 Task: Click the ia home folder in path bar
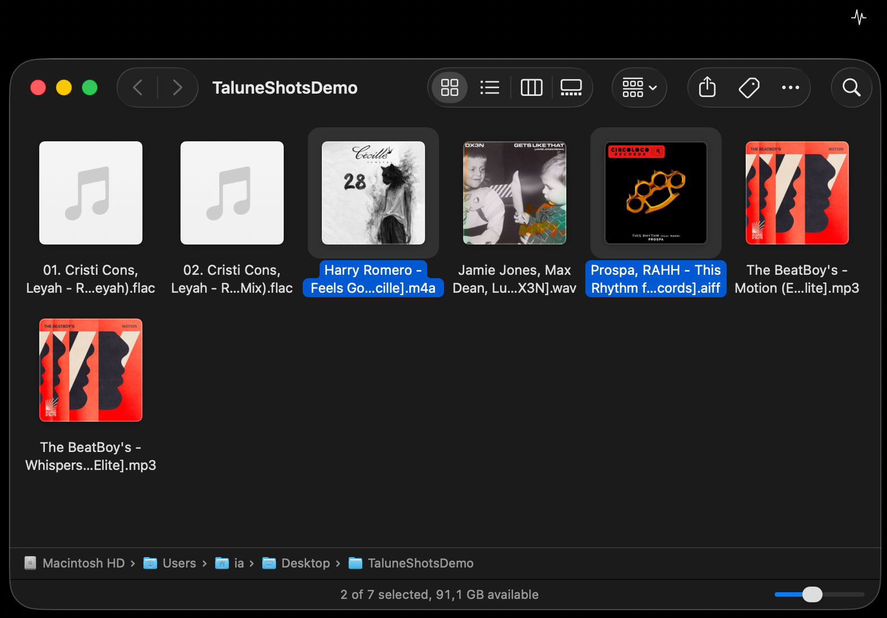click(x=230, y=563)
